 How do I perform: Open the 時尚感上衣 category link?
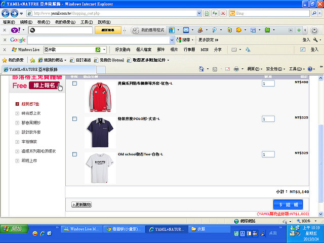(31, 113)
